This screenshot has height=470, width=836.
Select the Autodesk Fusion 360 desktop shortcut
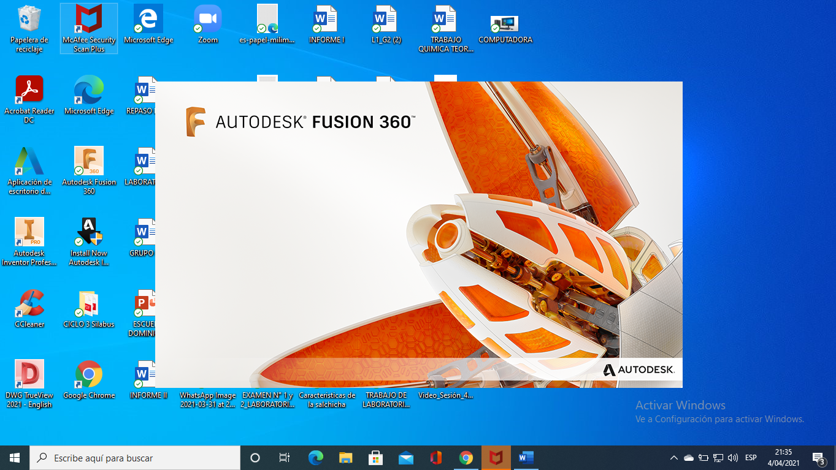click(x=89, y=171)
